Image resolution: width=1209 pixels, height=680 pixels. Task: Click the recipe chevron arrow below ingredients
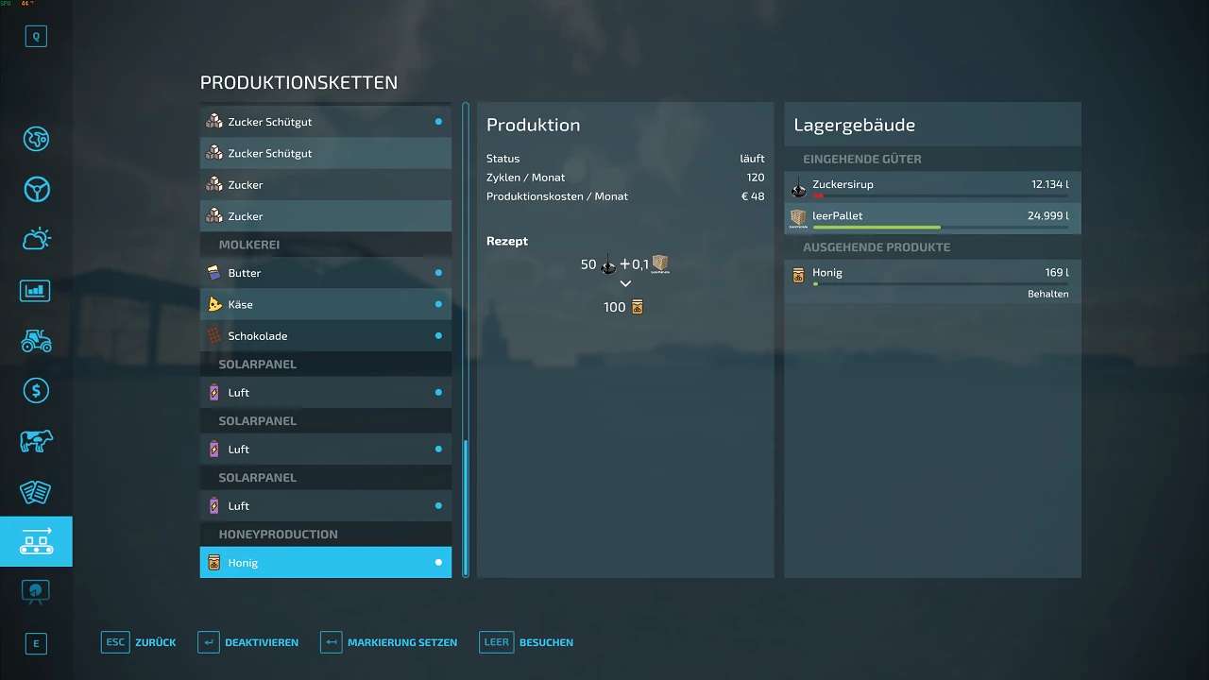(x=625, y=283)
